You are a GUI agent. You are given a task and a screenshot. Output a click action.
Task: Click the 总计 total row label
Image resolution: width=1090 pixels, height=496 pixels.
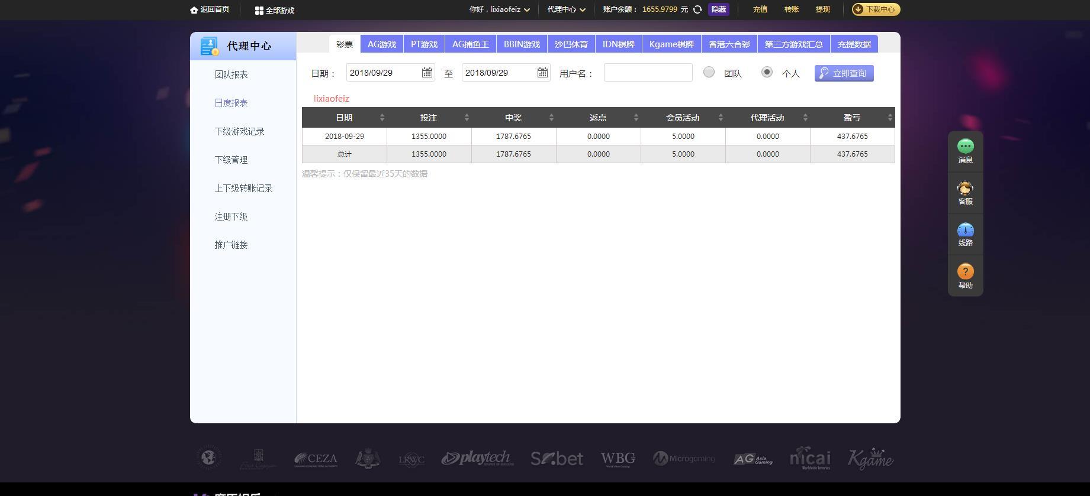tap(345, 154)
